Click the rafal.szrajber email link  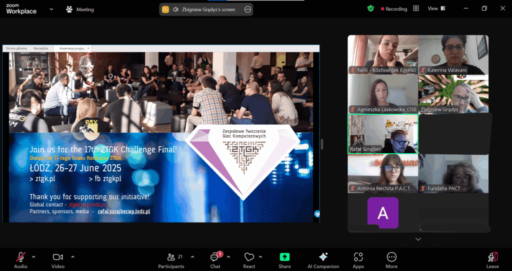(124, 212)
